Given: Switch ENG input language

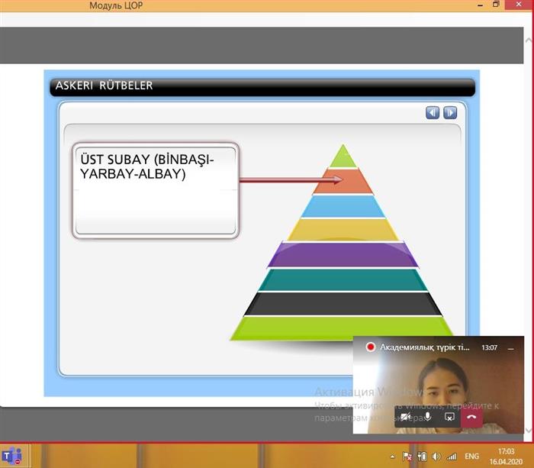Looking at the screenshot, I should (471, 457).
